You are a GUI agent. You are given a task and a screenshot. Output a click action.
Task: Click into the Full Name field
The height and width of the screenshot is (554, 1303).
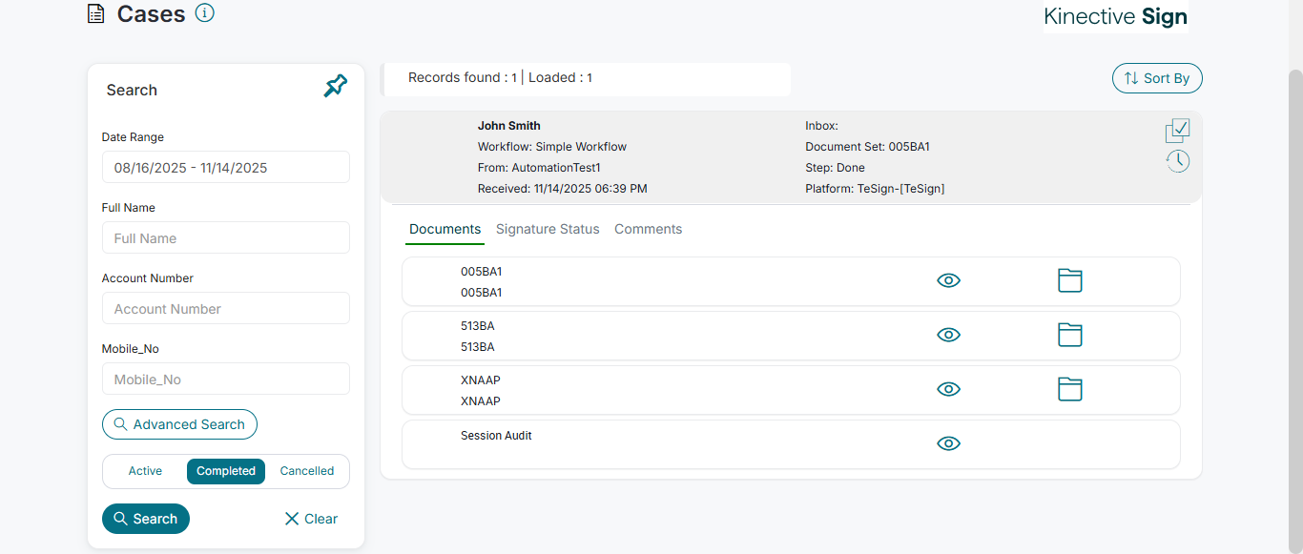(x=226, y=238)
